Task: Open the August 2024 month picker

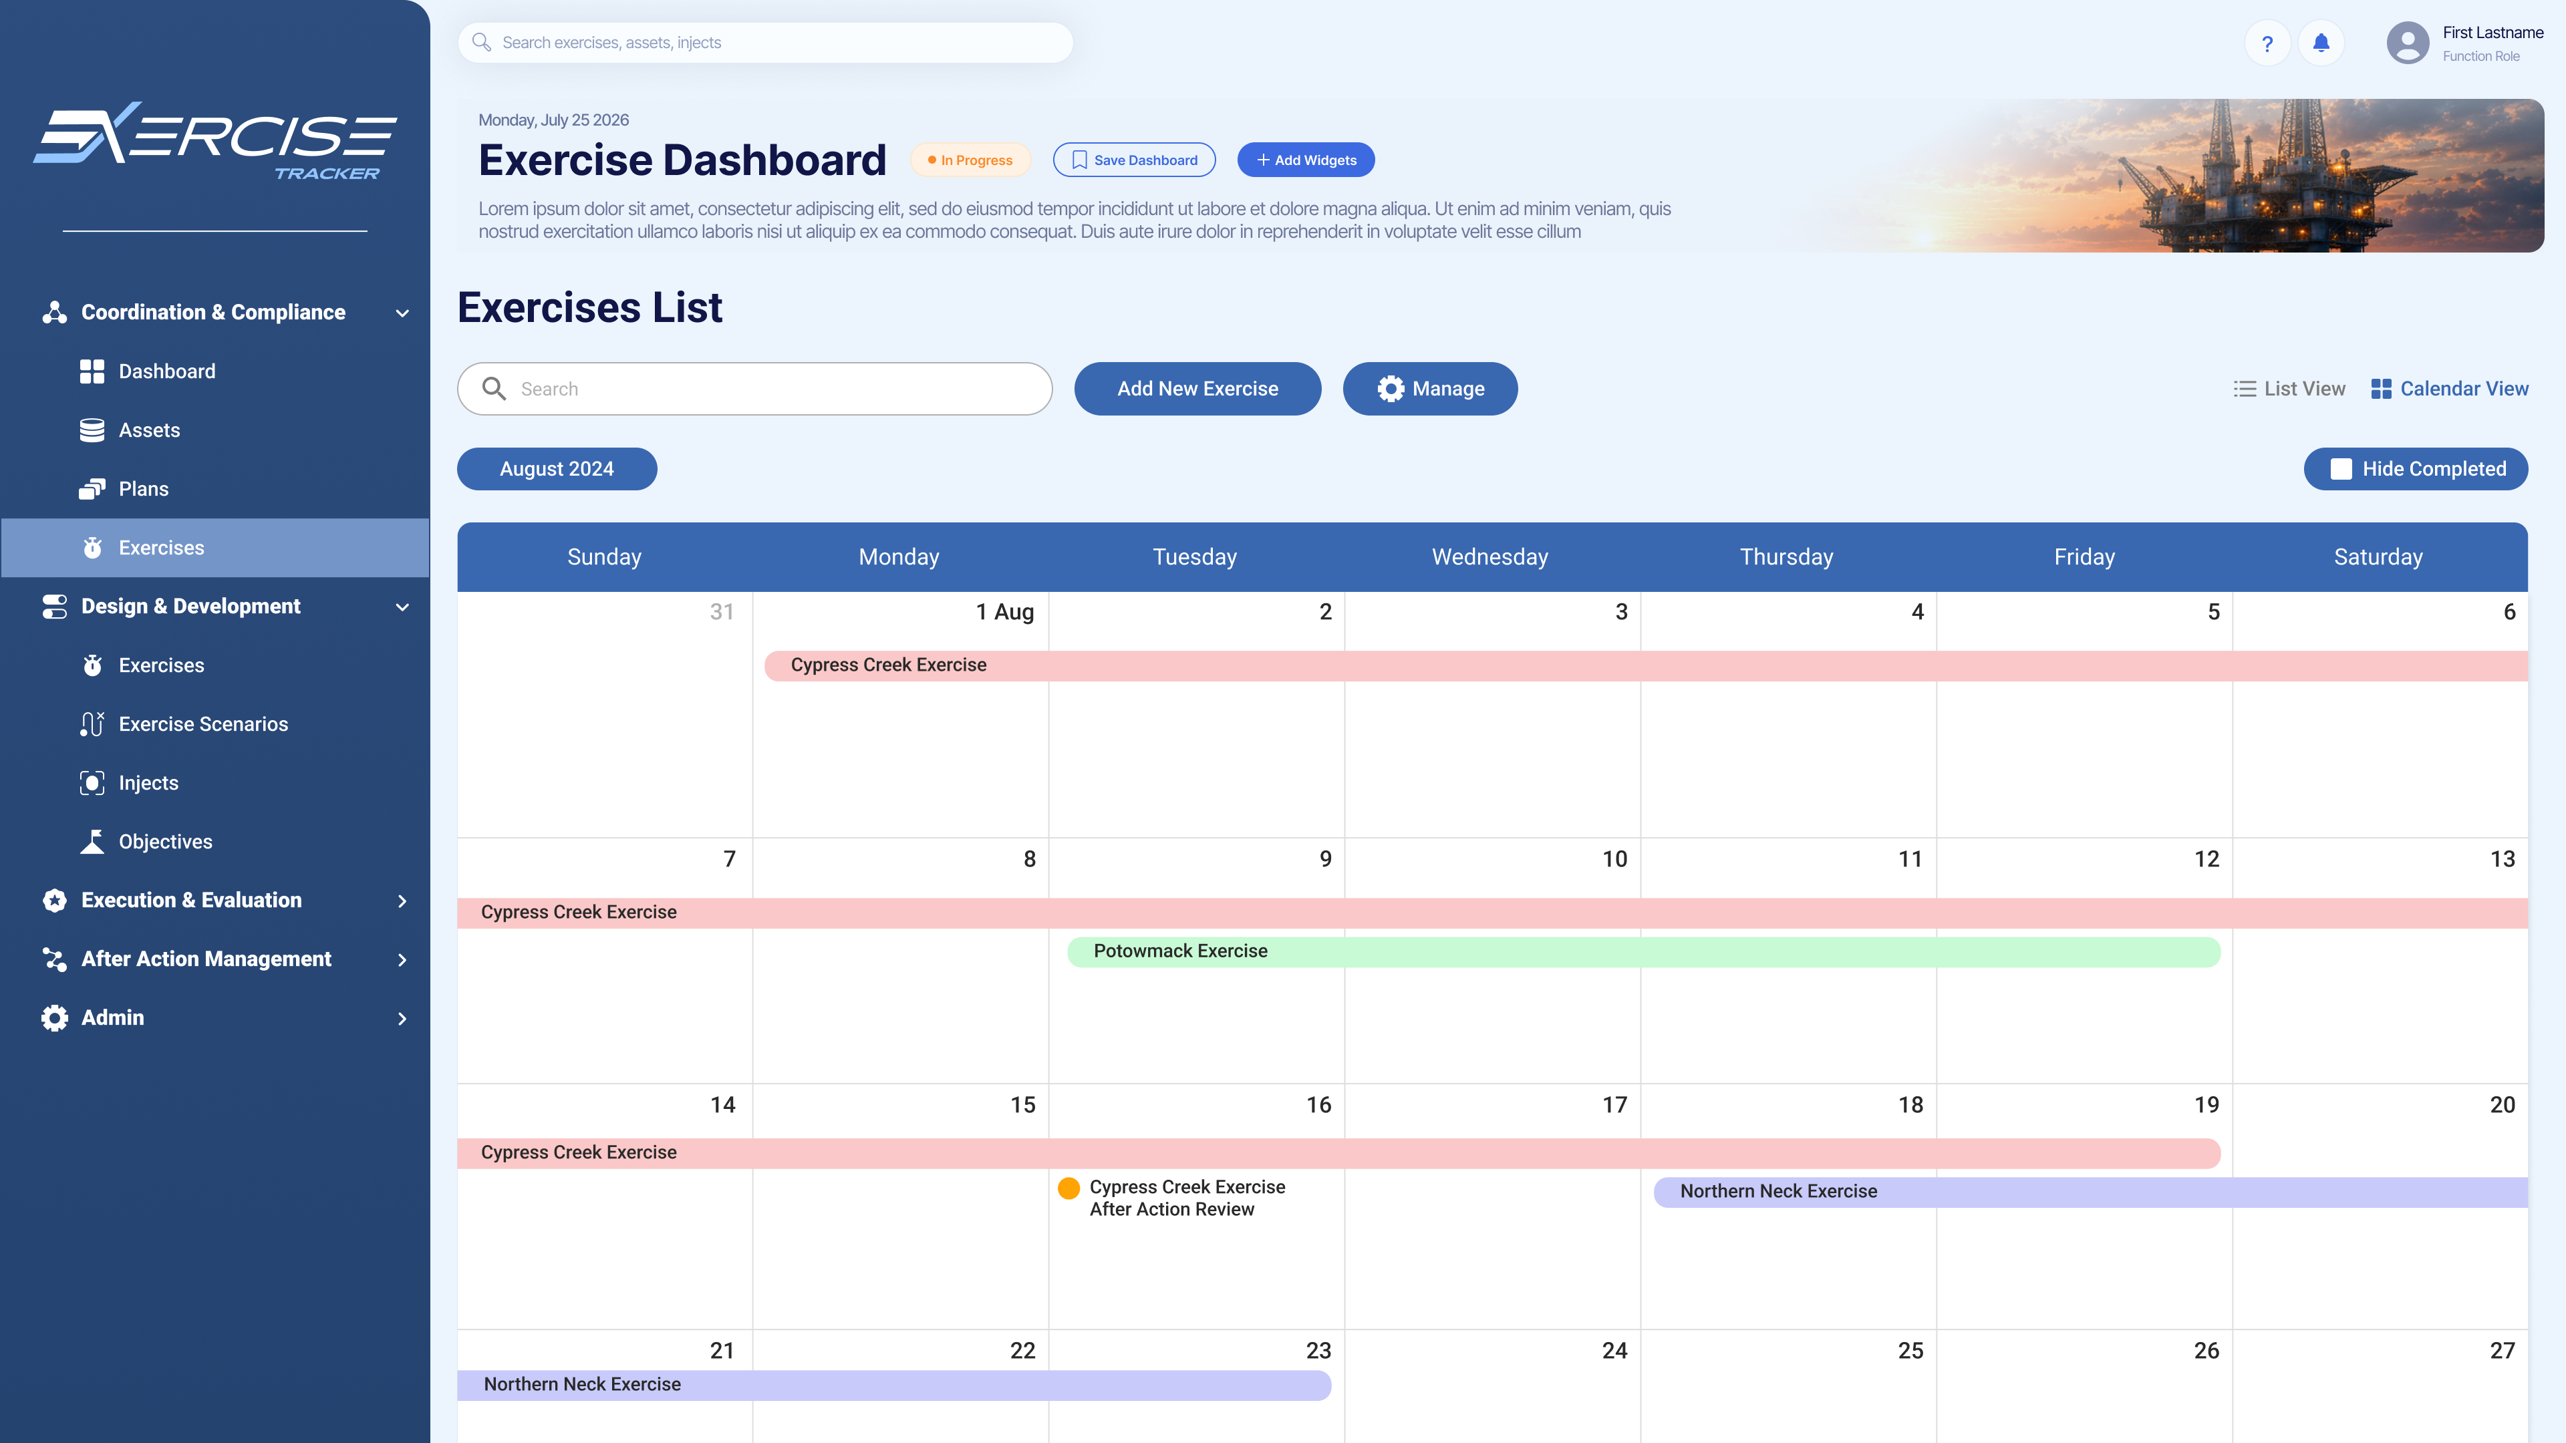Action: [557, 469]
